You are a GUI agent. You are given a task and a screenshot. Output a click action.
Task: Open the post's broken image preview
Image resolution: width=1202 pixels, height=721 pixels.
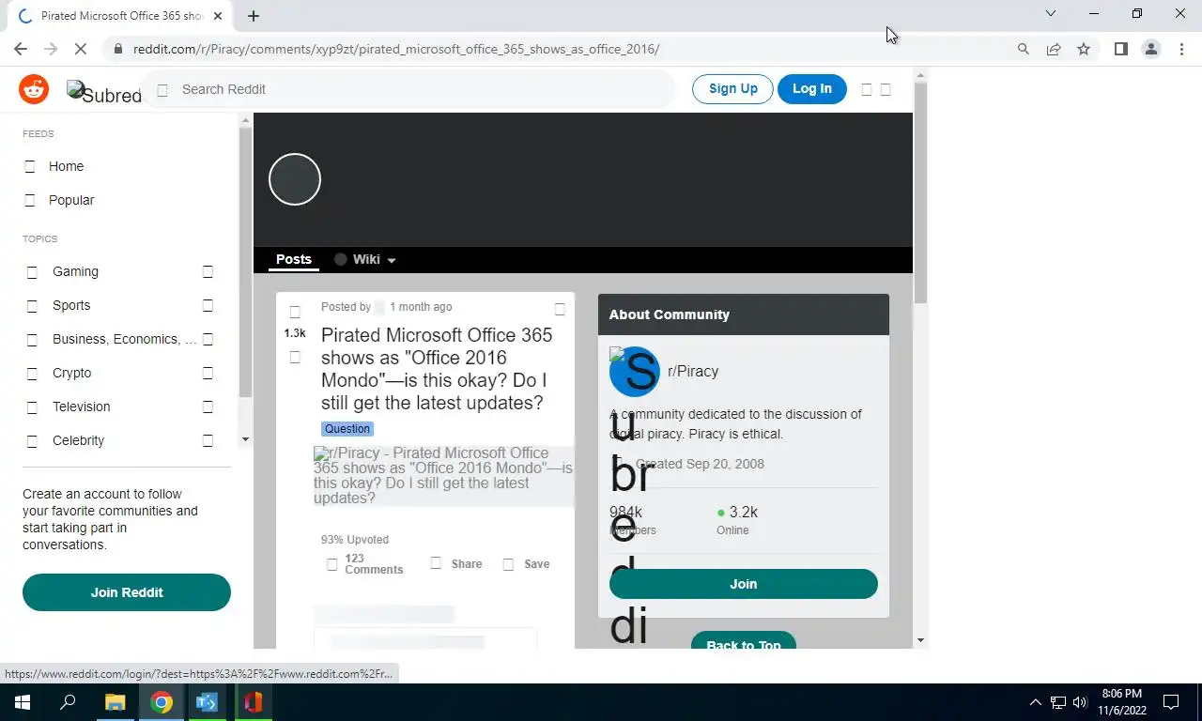point(443,476)
